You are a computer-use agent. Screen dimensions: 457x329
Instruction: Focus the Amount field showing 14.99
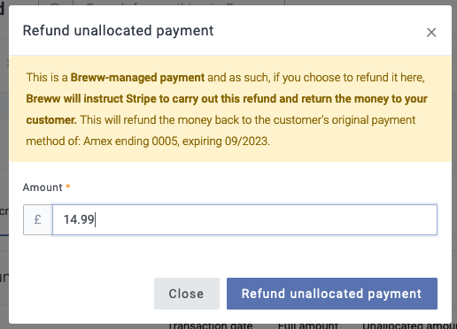(244, 219)
